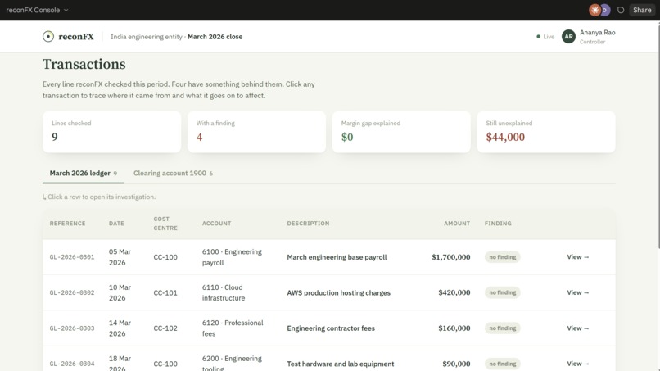The width and height of the screenshot is (660, 371).
Task: Click the FINDING column header
Action: (x=498, y=224)
